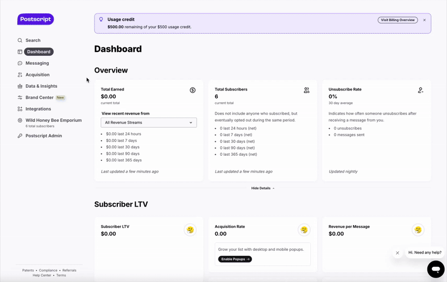This screenshot has height=282, width=447.
Task: Open the All Revenue Streams dropdown
Action: pyautogui.click(x=149, y=122)
